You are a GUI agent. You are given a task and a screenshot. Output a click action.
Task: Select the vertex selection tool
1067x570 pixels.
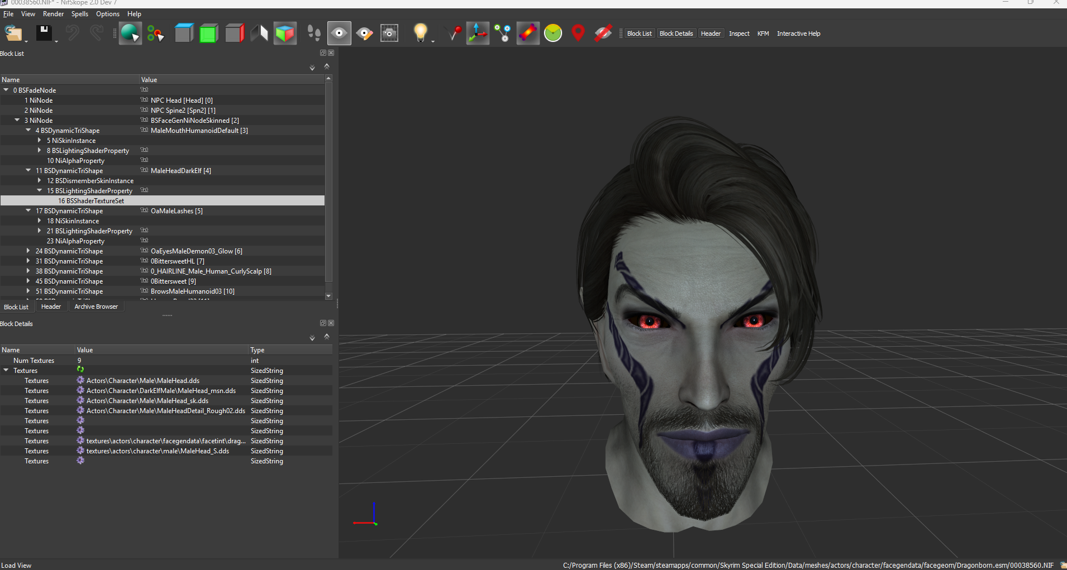[x=156, y=33]
